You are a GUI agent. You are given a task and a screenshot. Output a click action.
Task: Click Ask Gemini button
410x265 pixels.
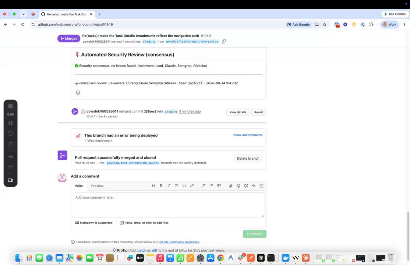coord(395,14)
